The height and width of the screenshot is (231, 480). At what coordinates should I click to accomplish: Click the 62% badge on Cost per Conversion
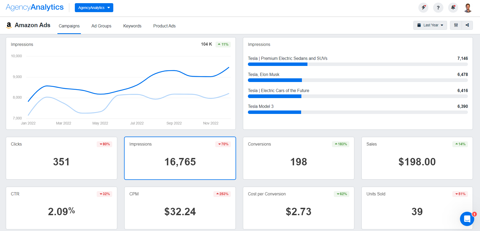point(342,194)
